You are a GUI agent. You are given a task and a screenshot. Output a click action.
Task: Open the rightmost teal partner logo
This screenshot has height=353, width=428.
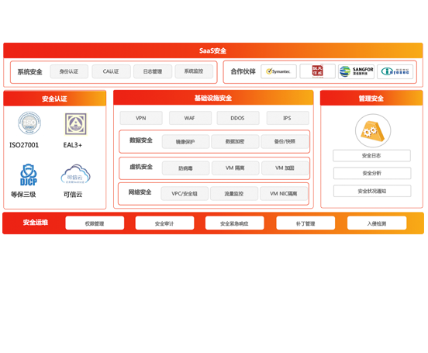point(395,71)
